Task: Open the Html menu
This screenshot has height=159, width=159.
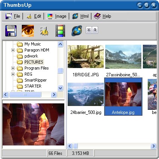Action: (x=85, y=16)
